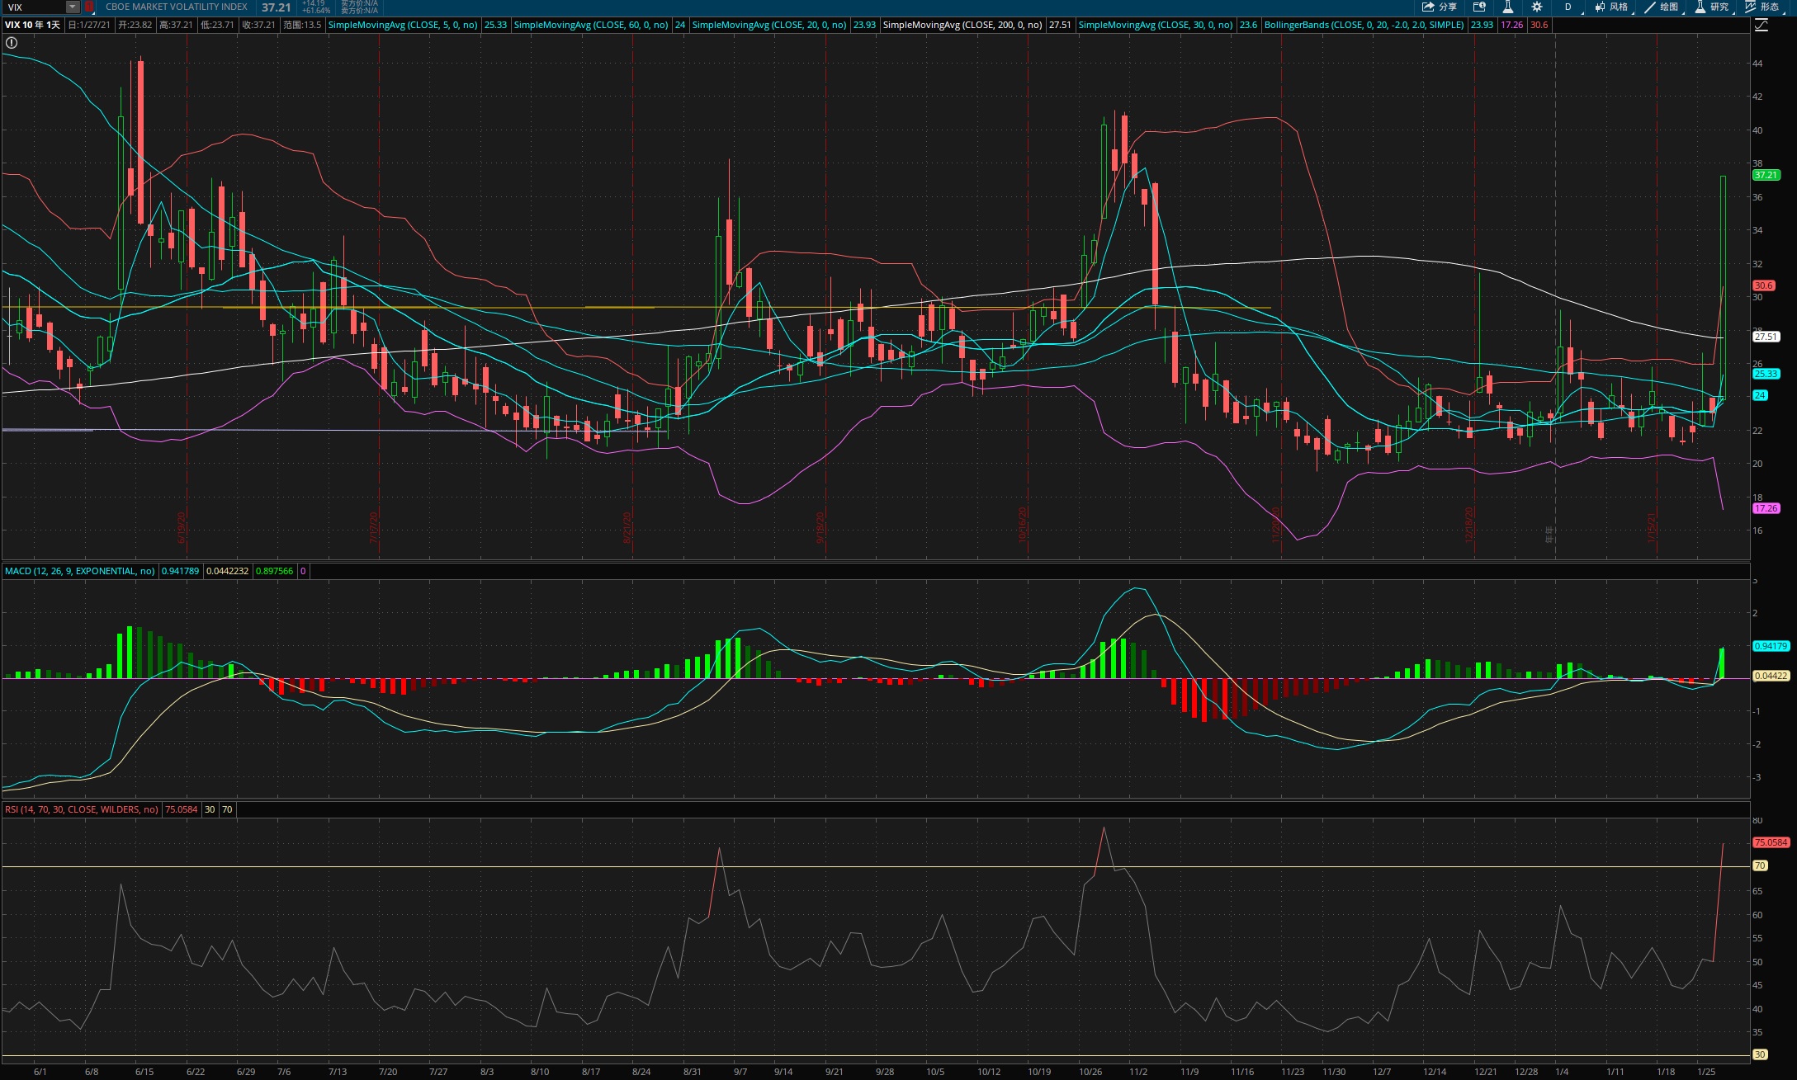Screen dimensions: 1797x1080
Task: Click the magenta 17.26 price bubble on axis
Action: pos(1766,508)
